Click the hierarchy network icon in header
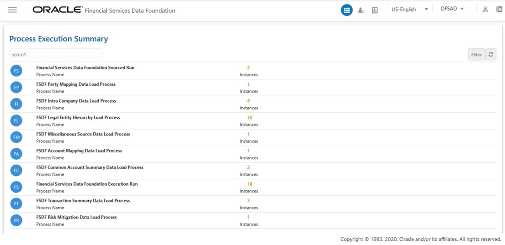The height and width of the screenshot is (245, 505). click(485, 10)
